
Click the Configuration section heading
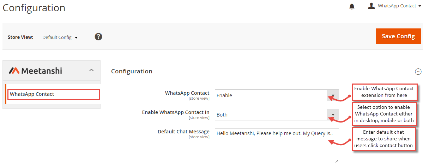(x=132, y=71)
